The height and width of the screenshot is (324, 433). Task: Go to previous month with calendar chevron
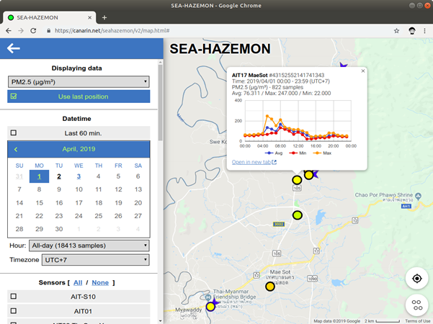click(16, 149)
